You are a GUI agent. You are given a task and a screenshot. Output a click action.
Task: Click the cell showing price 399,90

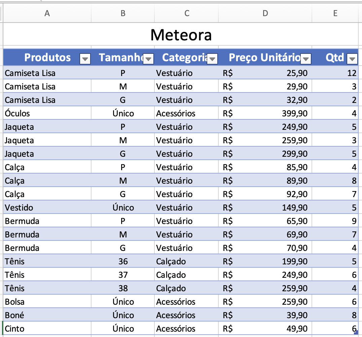[265, 113]
